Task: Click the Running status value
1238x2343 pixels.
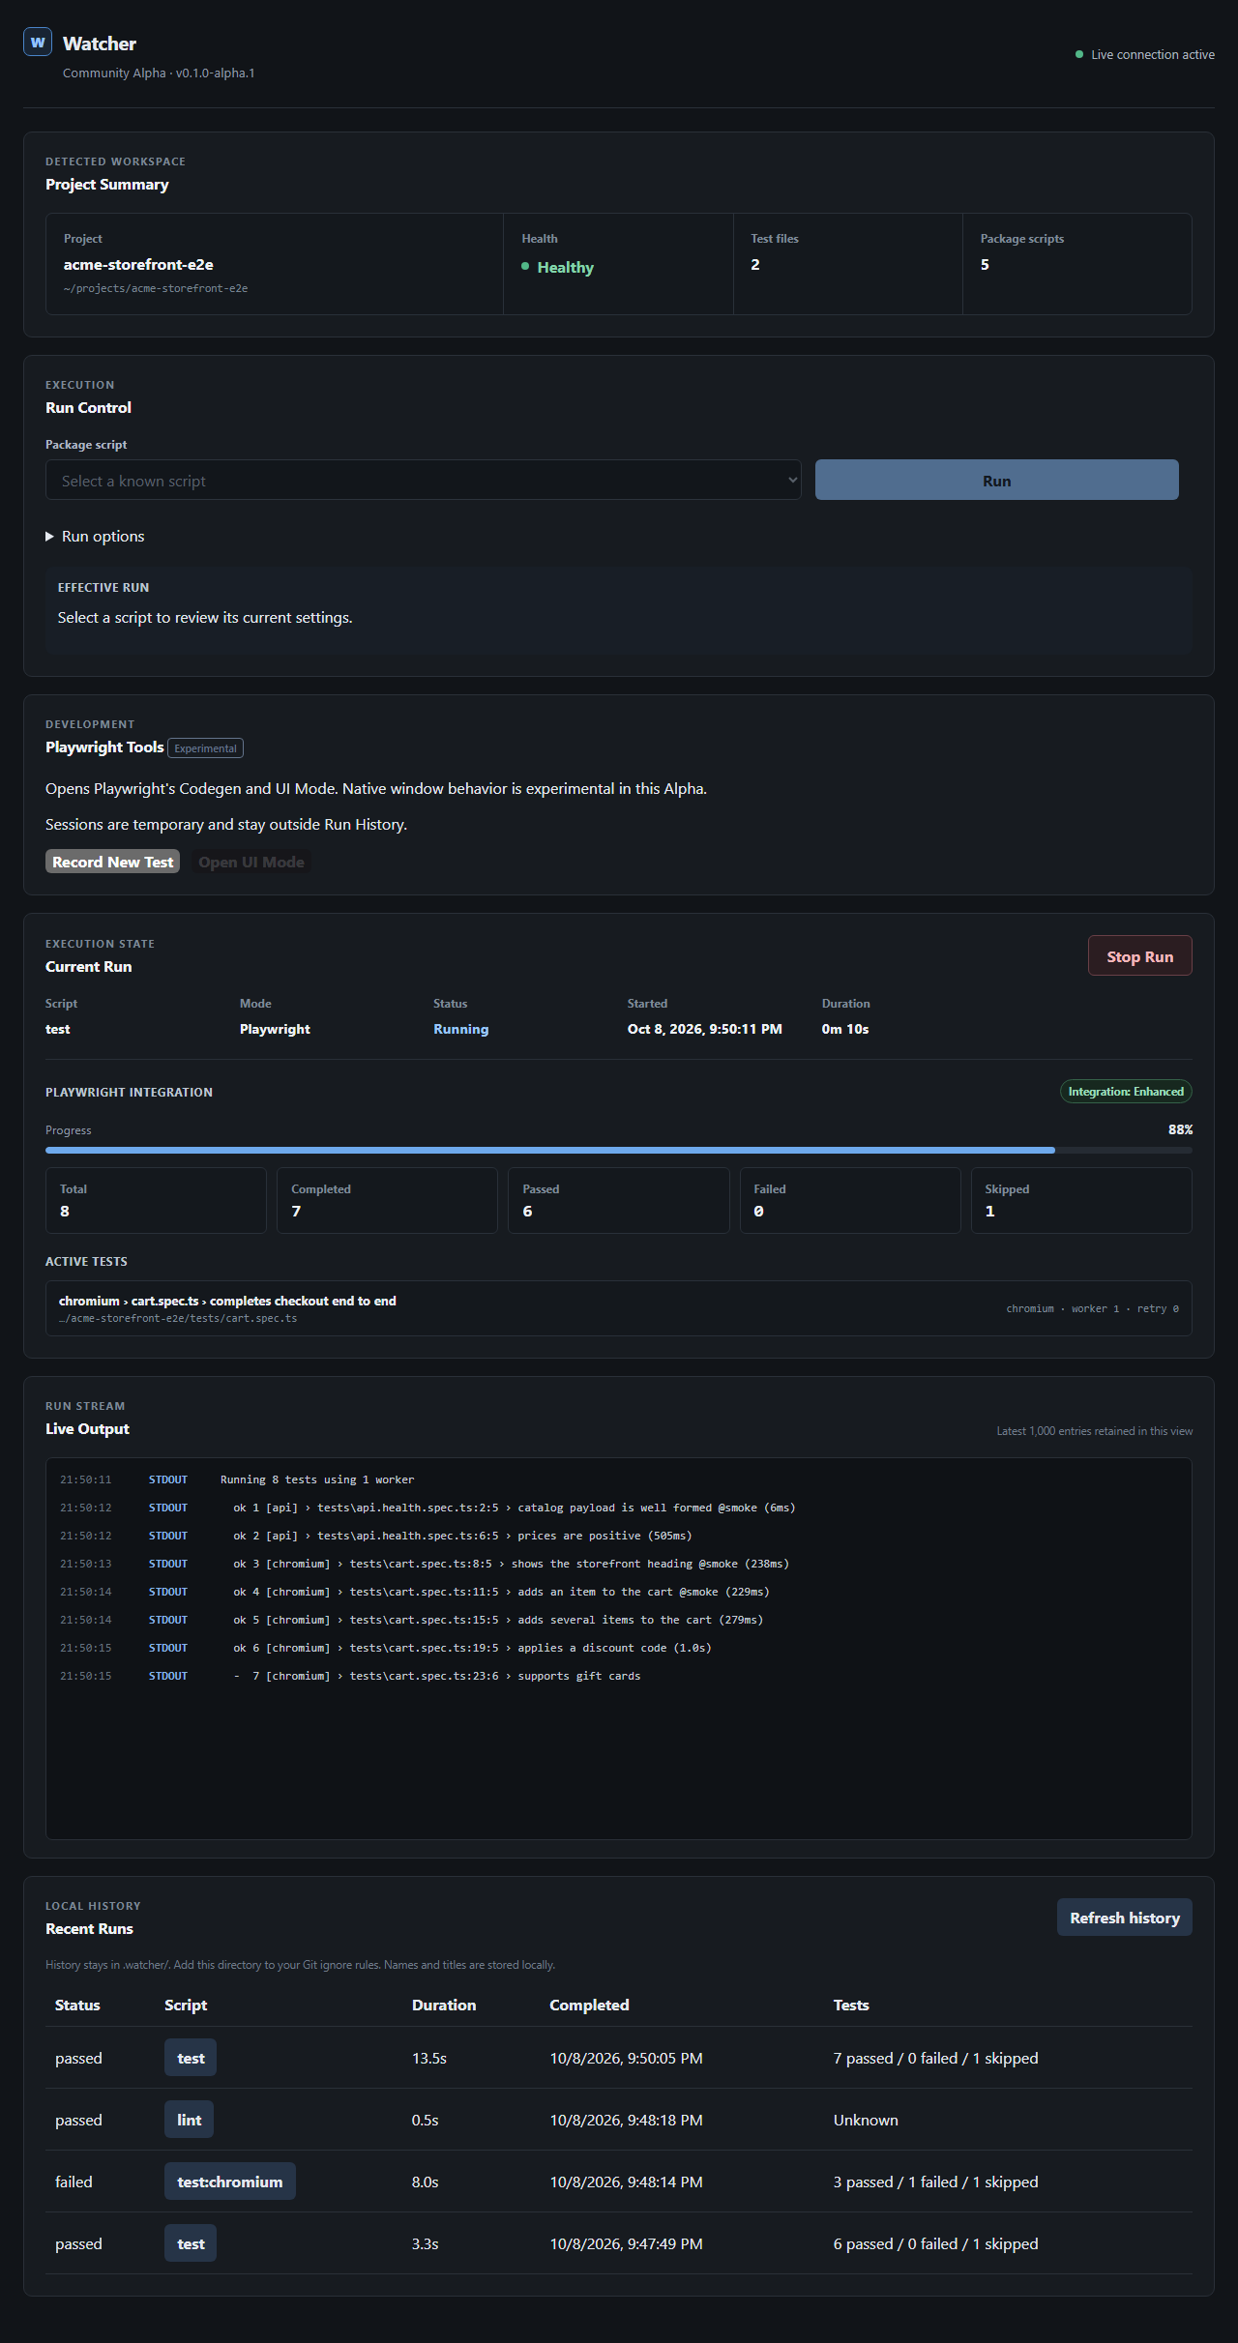Action: pos(460,1029)
